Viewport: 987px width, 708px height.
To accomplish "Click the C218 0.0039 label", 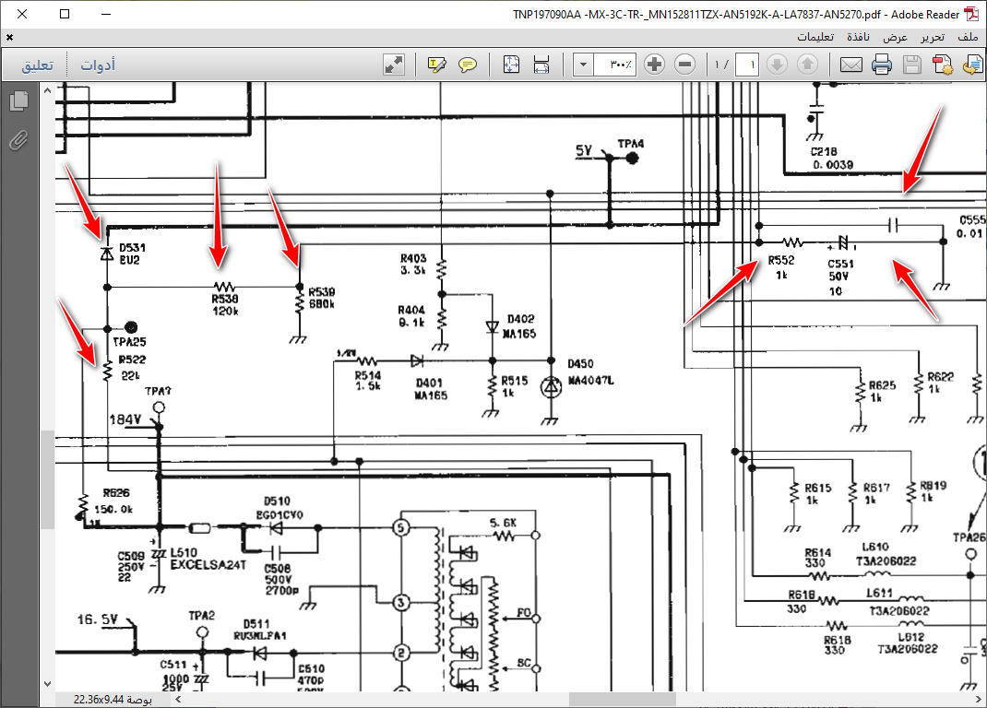I will pyautogui.click(x=831, y=158).
